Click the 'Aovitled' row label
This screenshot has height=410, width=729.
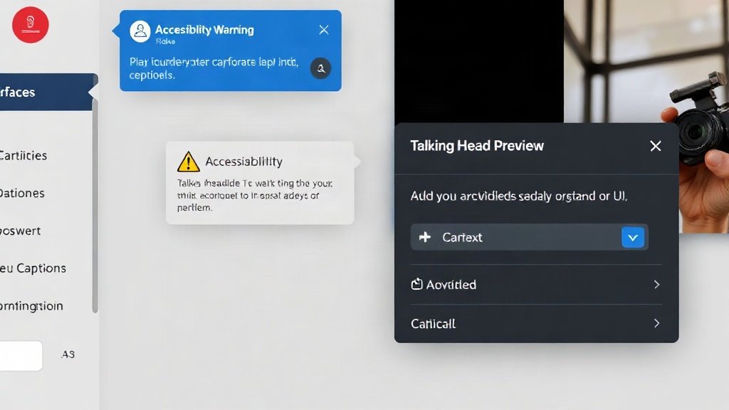click(451, 285)
